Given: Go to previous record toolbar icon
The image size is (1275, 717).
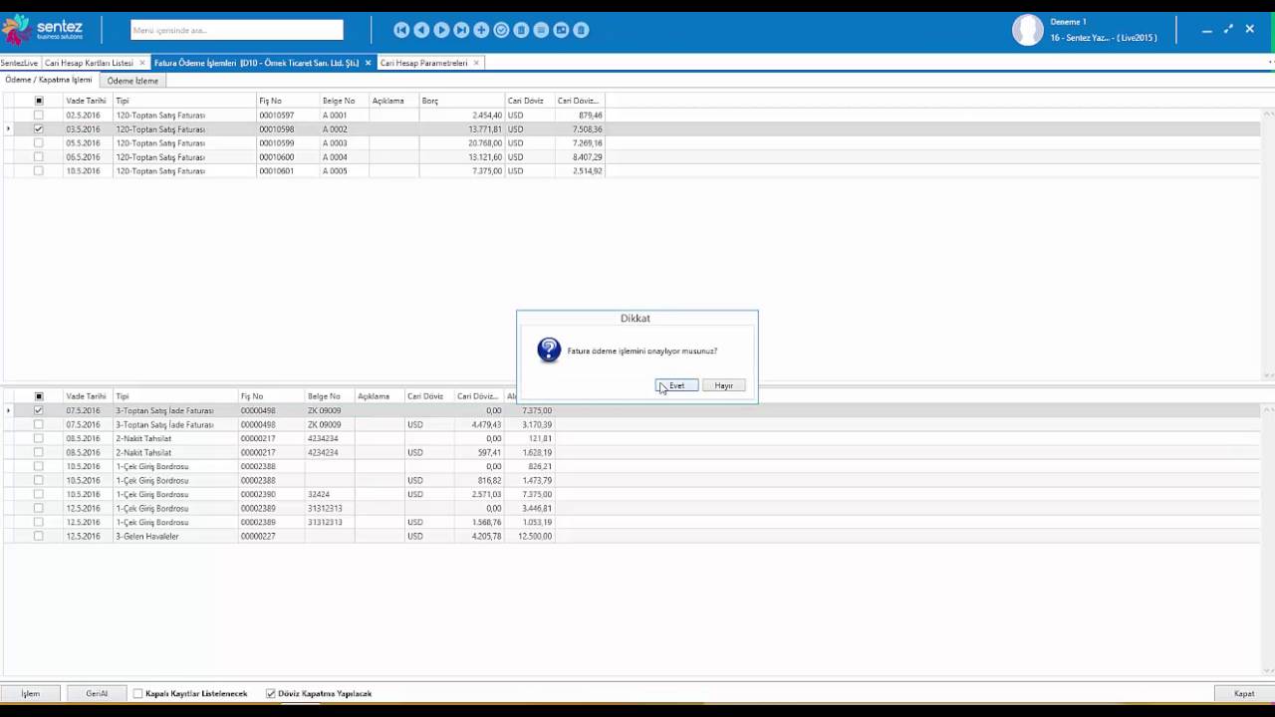Looking at the screenshot, I should (421, 30).
